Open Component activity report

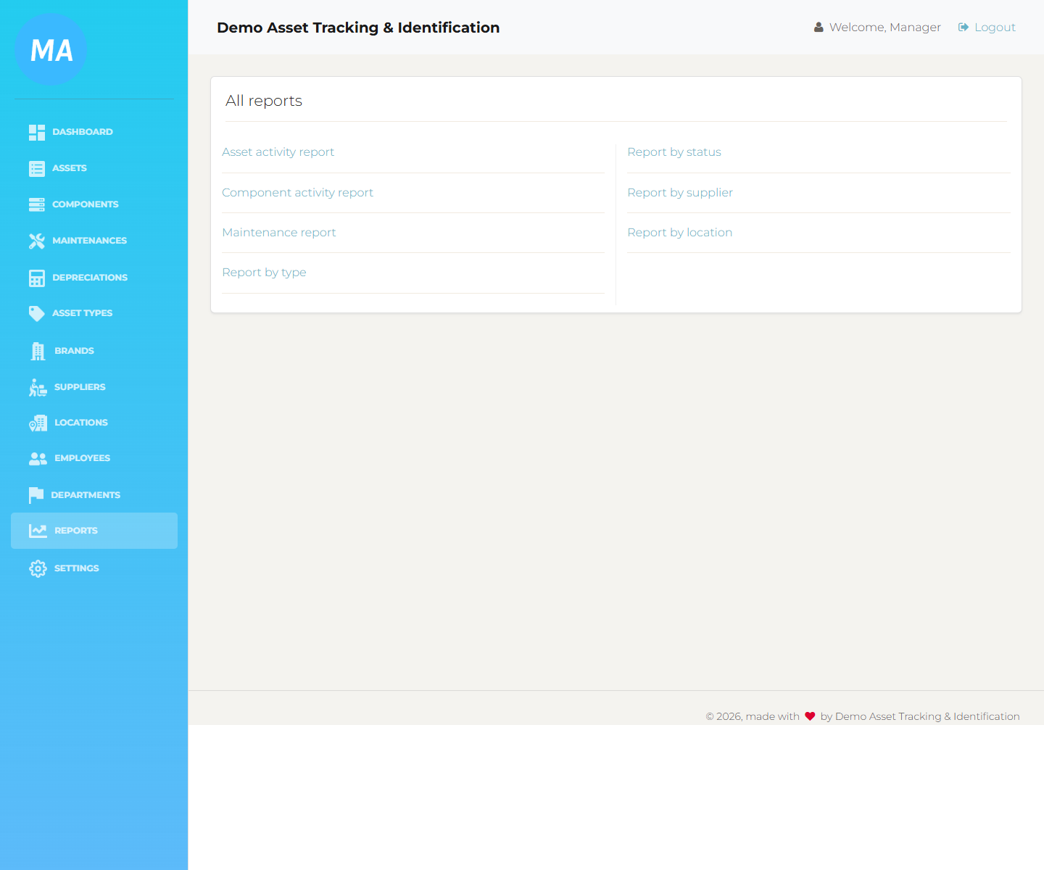click(x=297, y=193)
